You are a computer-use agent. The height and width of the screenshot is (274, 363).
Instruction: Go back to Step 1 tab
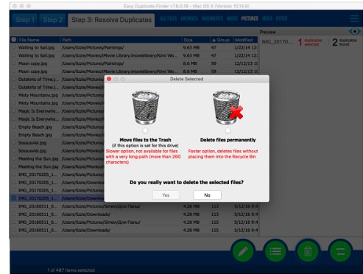(25, 20)
